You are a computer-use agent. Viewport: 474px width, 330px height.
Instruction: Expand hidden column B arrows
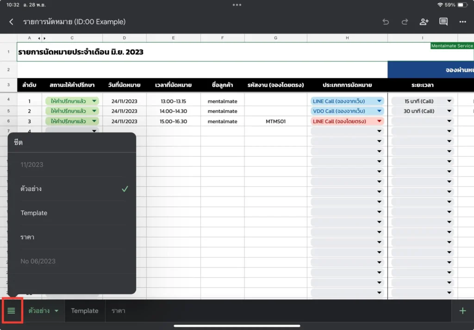pos(42,38)
